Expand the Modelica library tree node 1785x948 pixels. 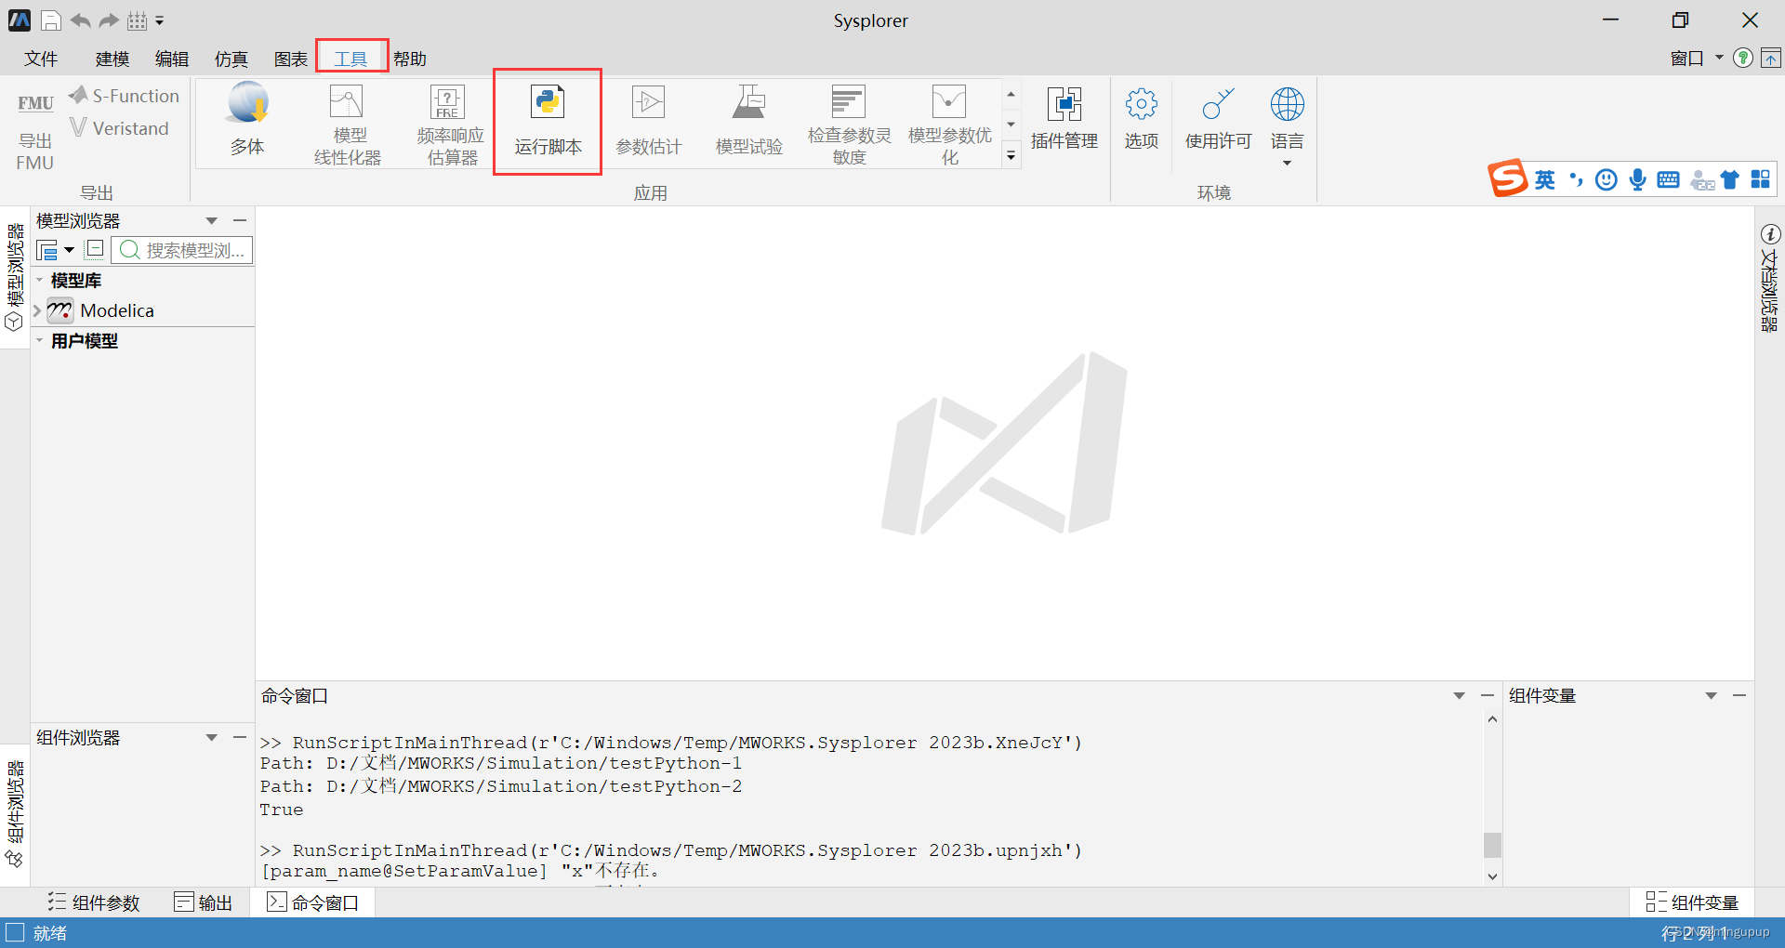click(36, 310)
